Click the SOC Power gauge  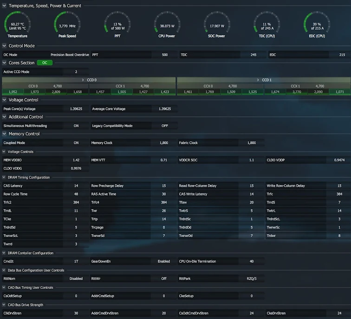coord(217,24)
